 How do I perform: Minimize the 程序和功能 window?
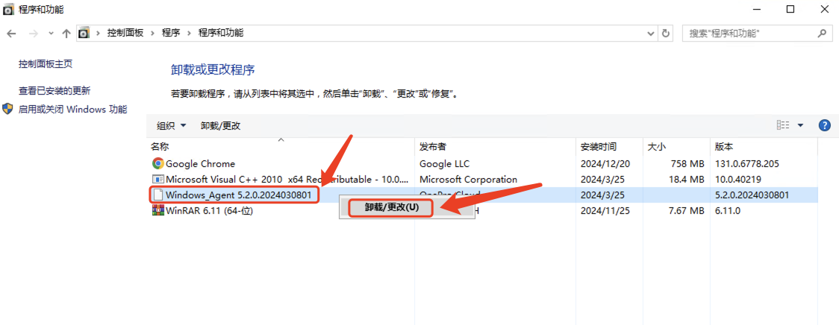pos(757,9)
